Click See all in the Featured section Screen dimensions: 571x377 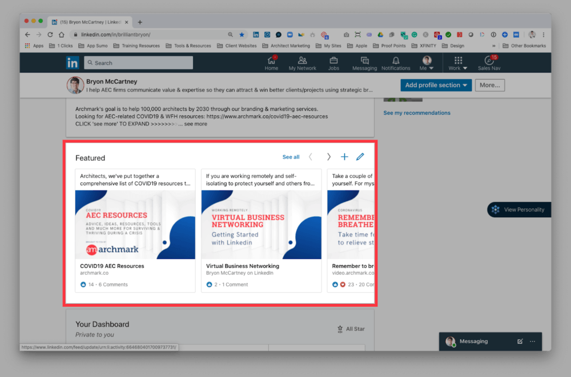291,157
